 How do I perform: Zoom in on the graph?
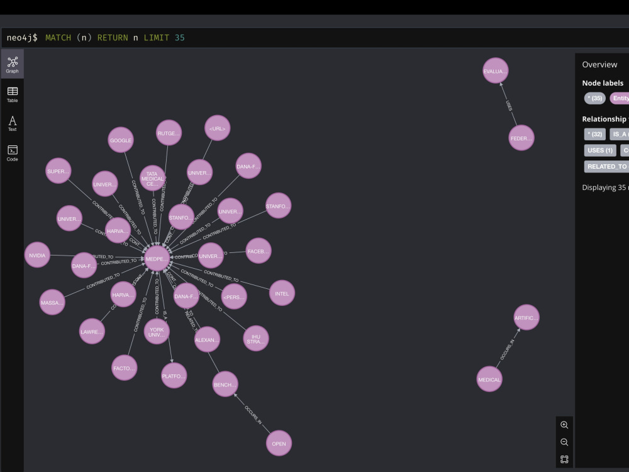[564, 425]
